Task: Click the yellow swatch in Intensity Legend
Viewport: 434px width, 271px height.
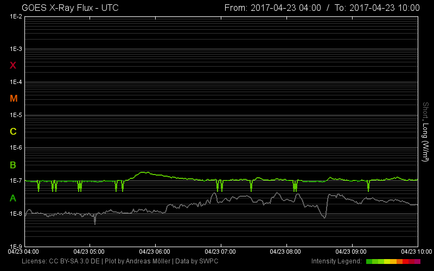Action: tap(387, 262)
